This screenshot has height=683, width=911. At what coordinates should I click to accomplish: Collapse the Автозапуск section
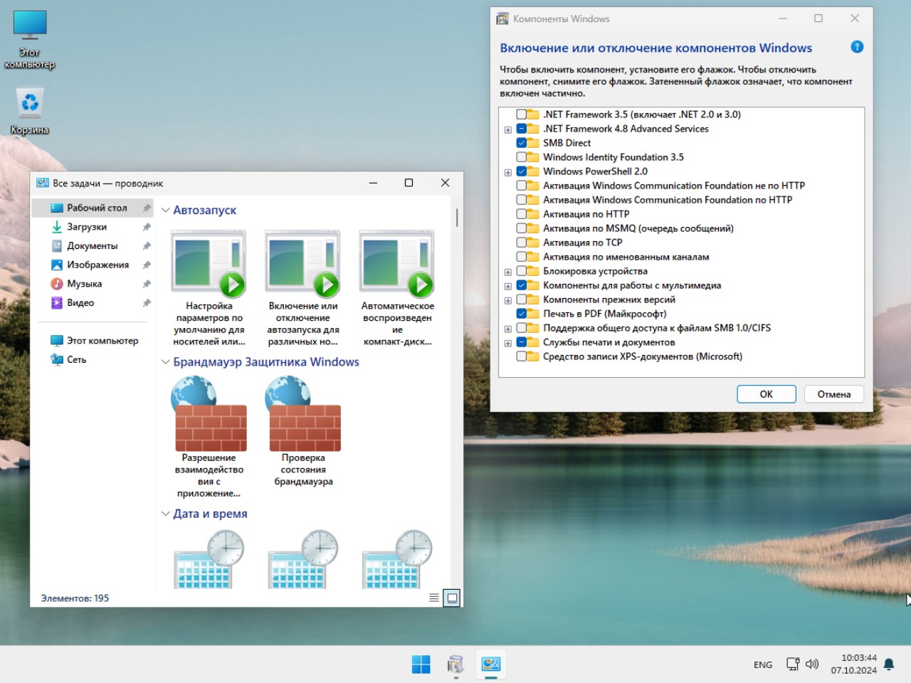click(164, 210)
